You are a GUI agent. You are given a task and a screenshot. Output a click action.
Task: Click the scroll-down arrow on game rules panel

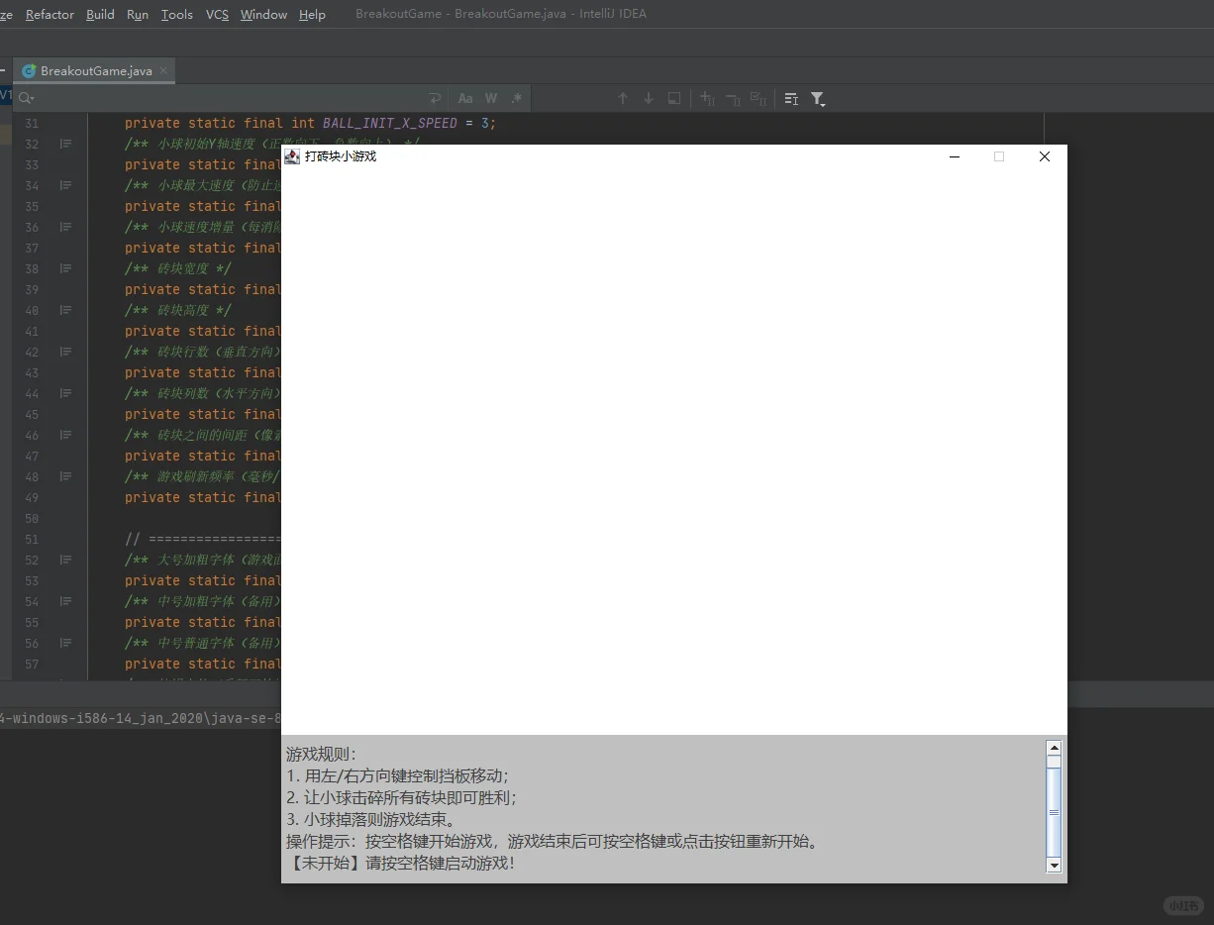[1054, 865]
